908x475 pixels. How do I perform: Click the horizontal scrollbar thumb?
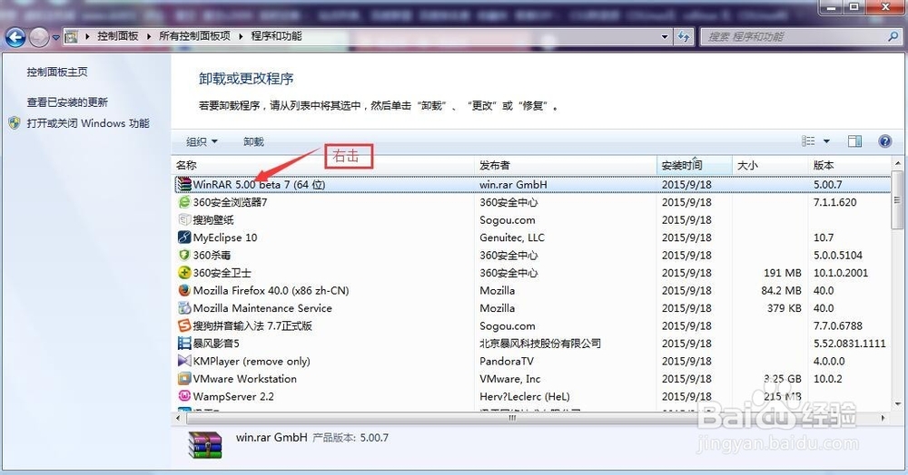tap(512, 418)
